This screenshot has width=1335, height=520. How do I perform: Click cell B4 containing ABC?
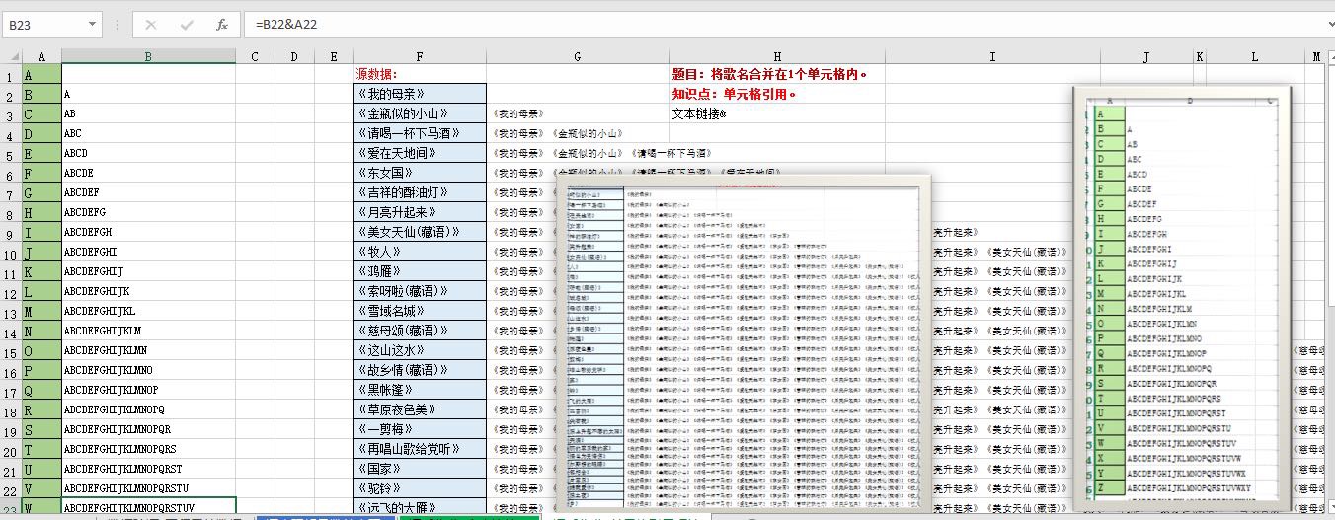(148, 133)
